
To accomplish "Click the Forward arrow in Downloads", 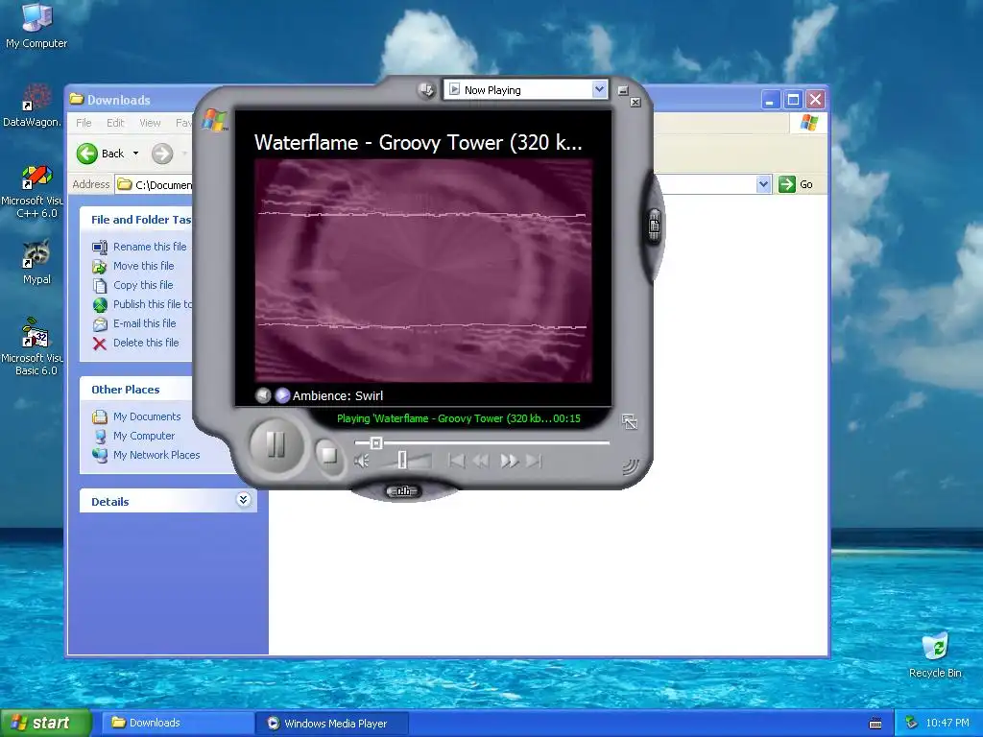I will click(x=161, y=154).
